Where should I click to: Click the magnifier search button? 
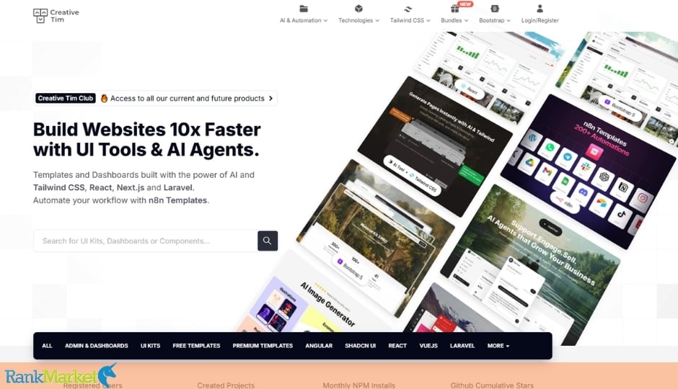(267, 241)
